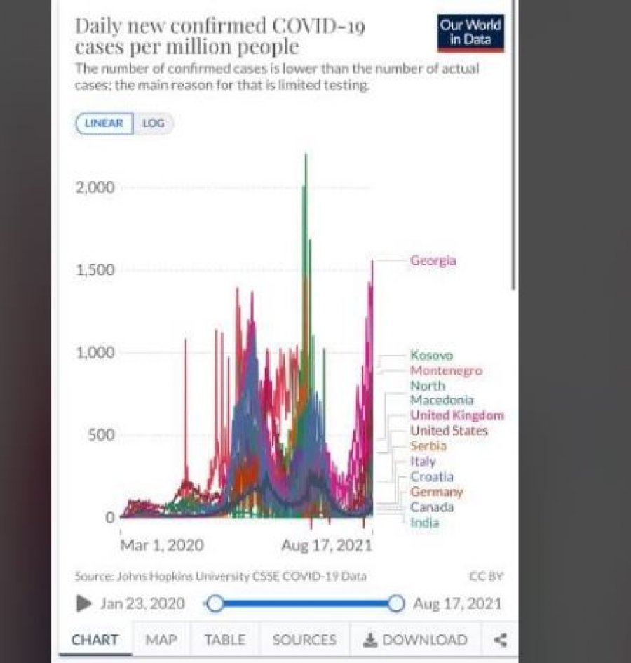The width and height of the screenshot is (631, 663).
Task: Open the SOURCES tab
Action: 304,640
